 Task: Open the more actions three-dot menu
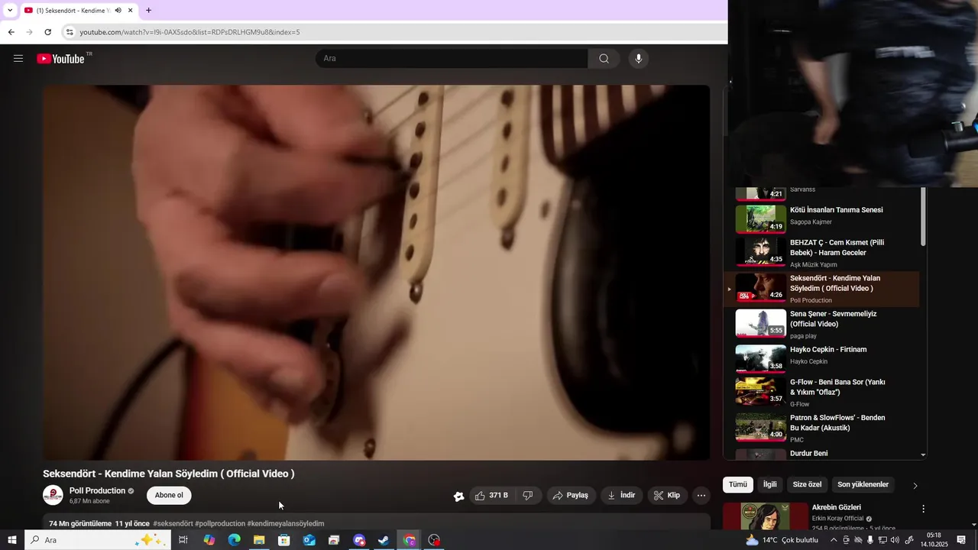coord(701,496)
